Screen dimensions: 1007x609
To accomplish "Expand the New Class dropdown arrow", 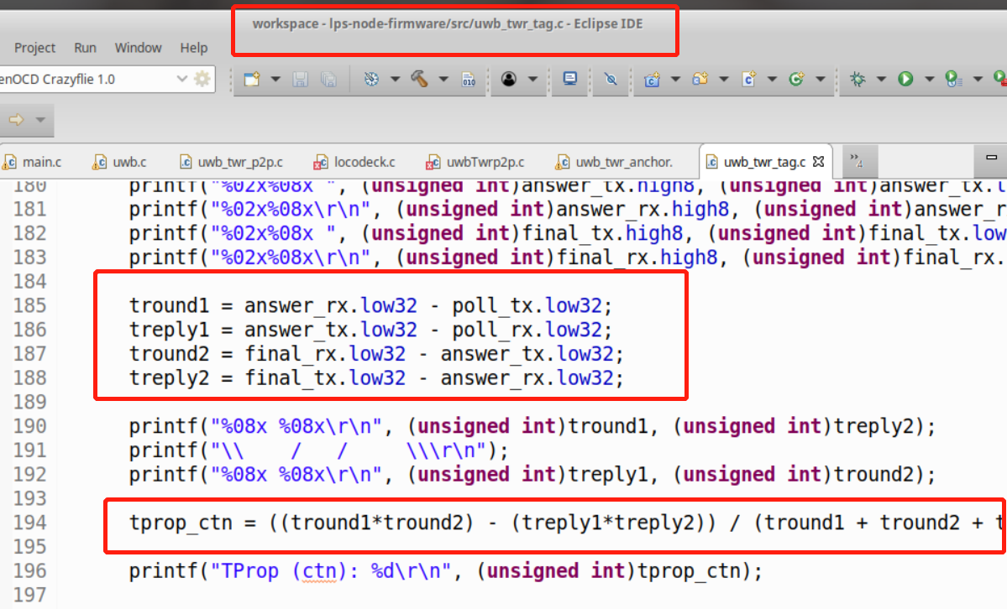I will 820,79.
